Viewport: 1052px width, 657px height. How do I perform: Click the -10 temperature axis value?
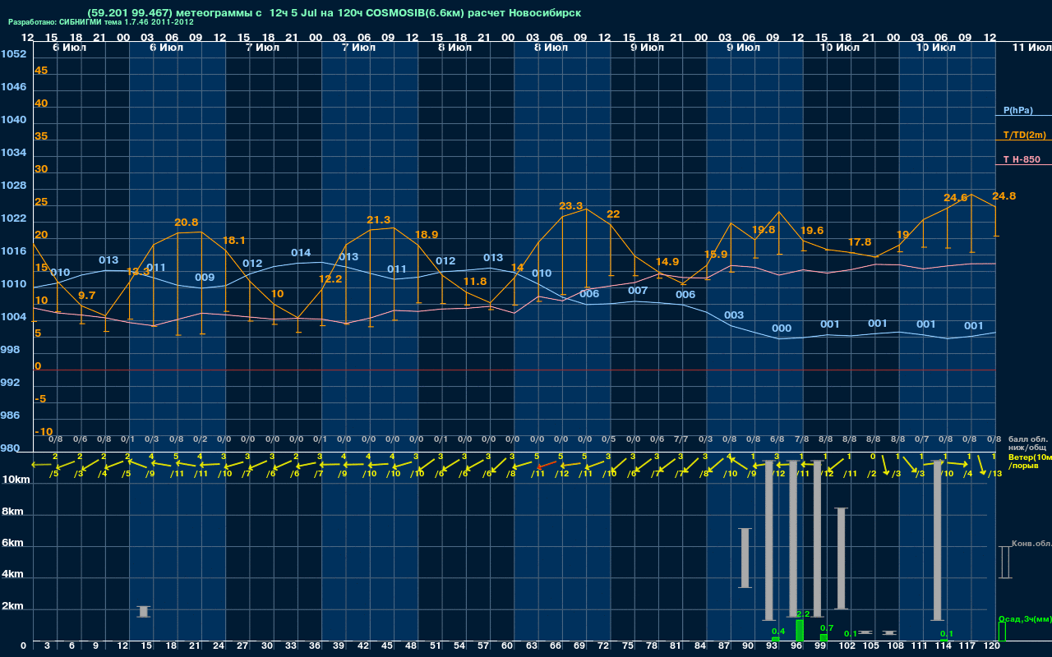pyautogui.click(x=44, y=431)
